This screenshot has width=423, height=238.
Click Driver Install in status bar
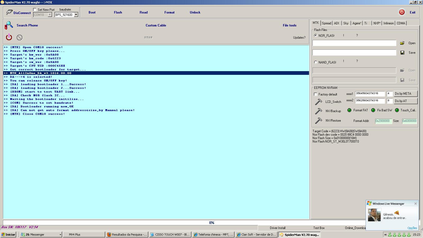click(278, 228)
